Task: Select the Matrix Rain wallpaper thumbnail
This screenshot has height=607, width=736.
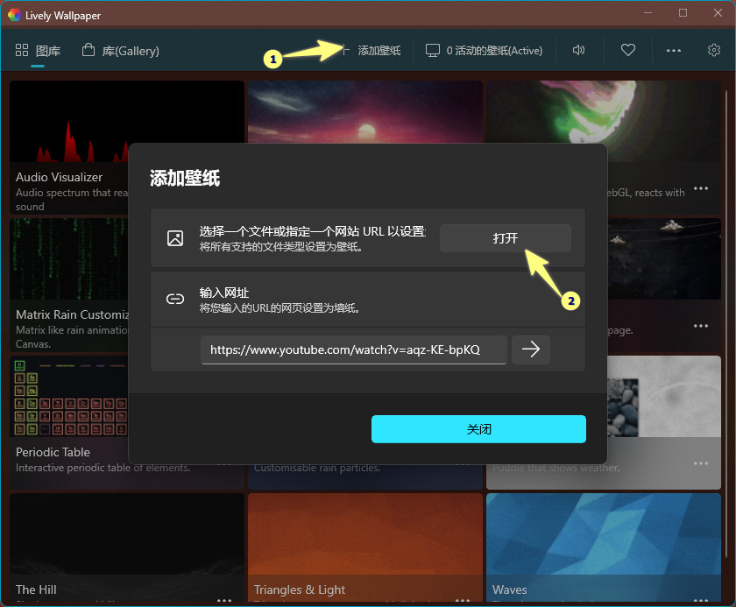Action: click(69, 258)
